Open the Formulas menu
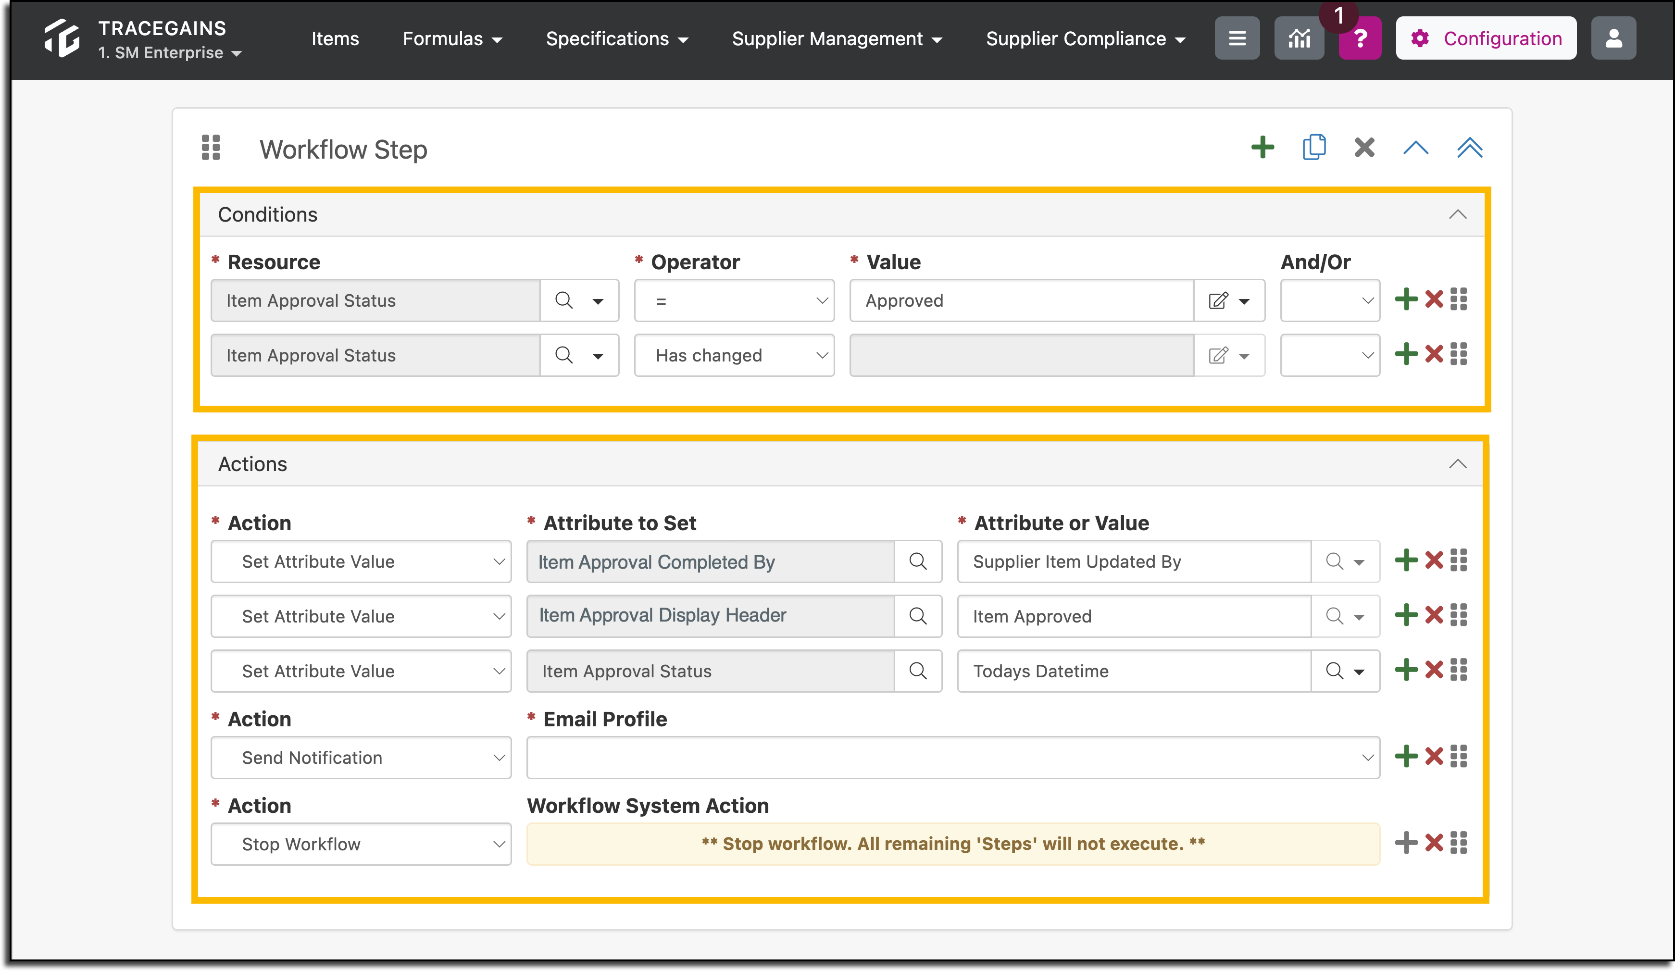The width and height of the screenshot is (1675, 971). point(452,38)
